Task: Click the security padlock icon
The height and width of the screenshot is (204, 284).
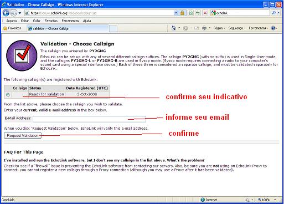Action: tap(182, 13)
